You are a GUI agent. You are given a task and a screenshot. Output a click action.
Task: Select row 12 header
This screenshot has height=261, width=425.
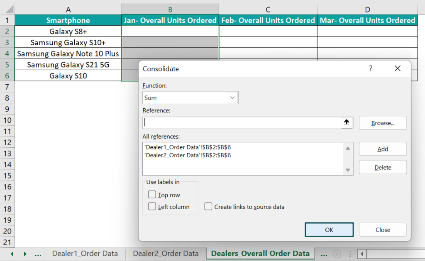[7, 142]
